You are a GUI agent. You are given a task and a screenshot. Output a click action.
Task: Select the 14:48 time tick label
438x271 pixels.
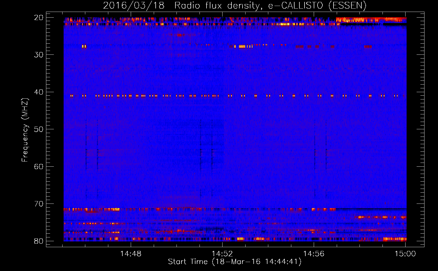[x=131, y=254]
